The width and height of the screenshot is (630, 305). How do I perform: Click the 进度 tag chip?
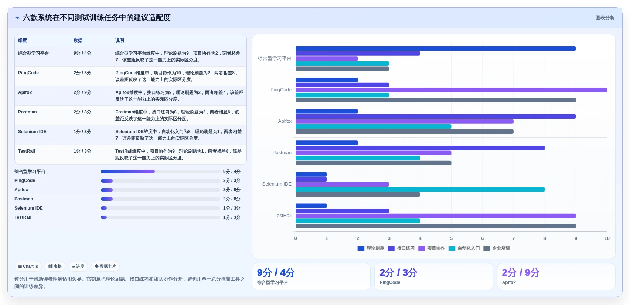click(78, 266)
